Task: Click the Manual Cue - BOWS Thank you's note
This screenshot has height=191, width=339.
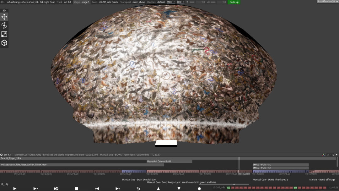Action: coord(270,180)
